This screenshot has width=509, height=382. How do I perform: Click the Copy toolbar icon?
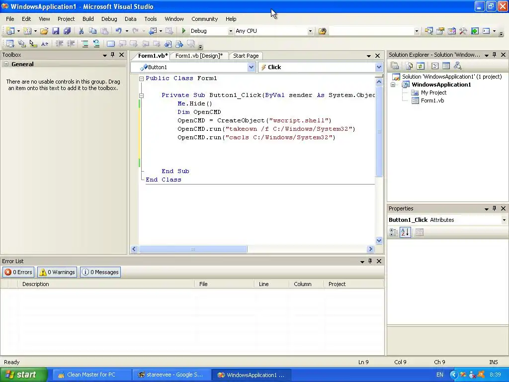pyautogui.click(x=93, y=31)
